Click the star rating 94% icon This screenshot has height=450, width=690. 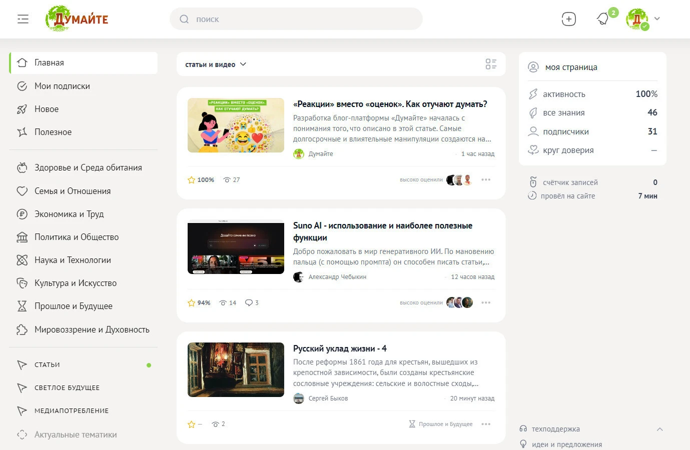click(x=191, y=303)
